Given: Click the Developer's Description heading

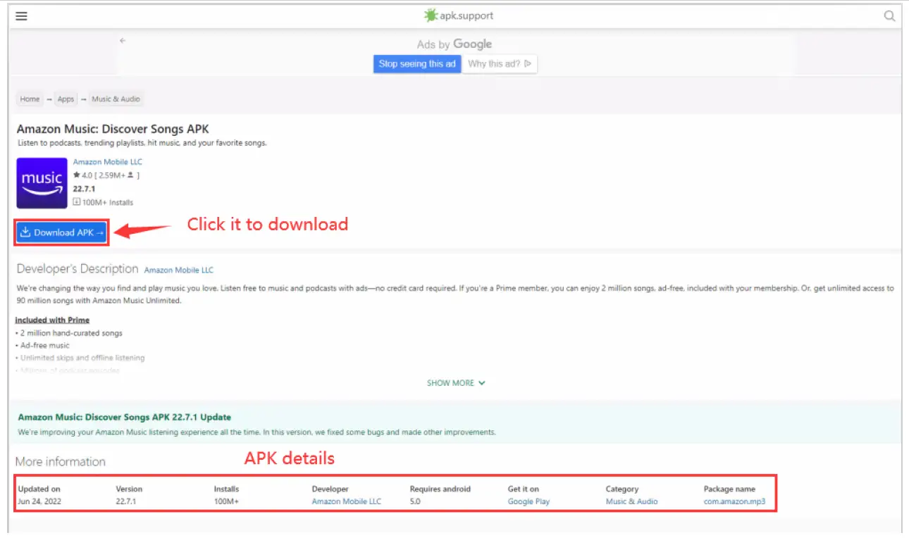Looking at the screenshot, I should [x=78, y=269].
